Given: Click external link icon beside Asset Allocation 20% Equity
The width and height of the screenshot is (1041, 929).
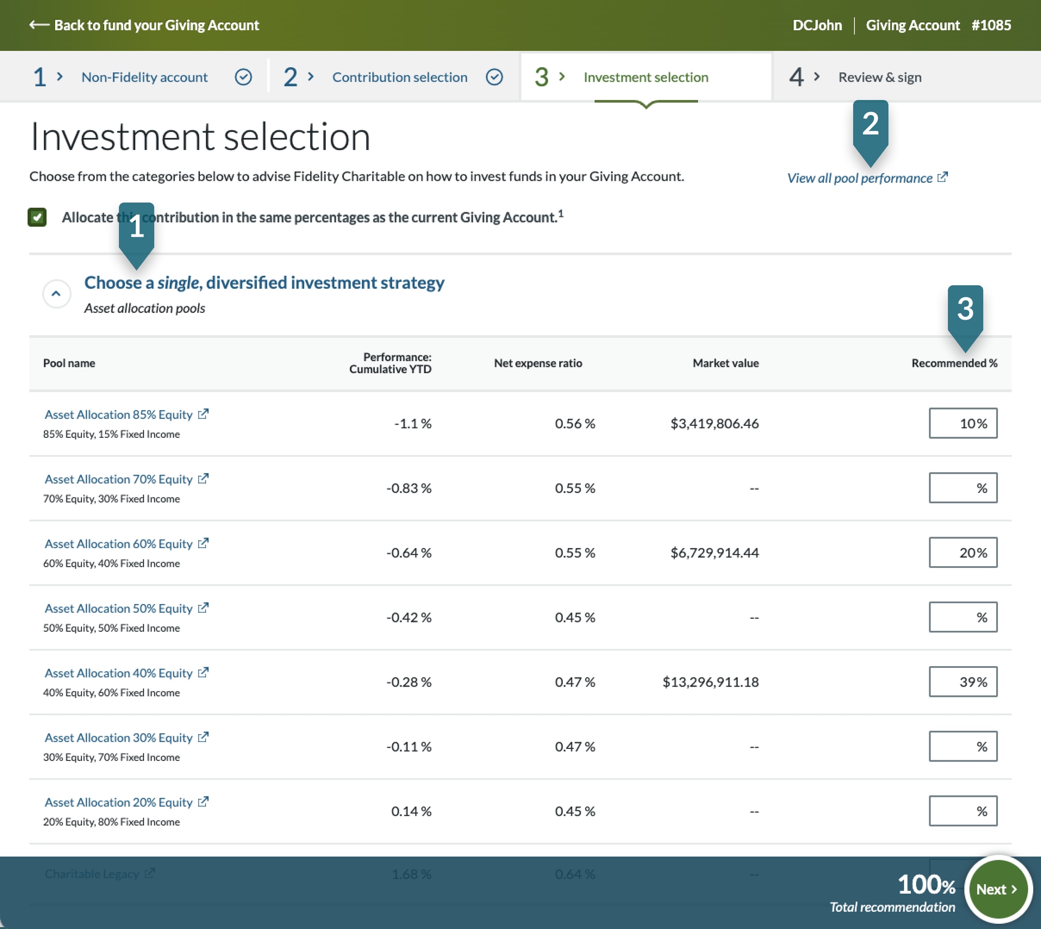Looking at the screenshot, I should click(x=203, y=801).
